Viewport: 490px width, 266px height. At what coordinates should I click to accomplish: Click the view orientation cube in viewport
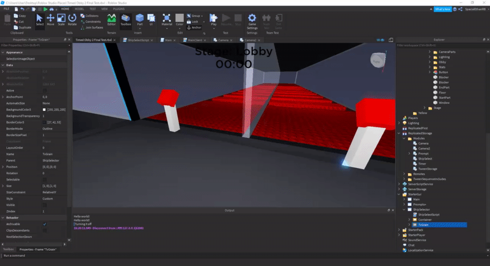pyautogui.click(x=378, y=60)
